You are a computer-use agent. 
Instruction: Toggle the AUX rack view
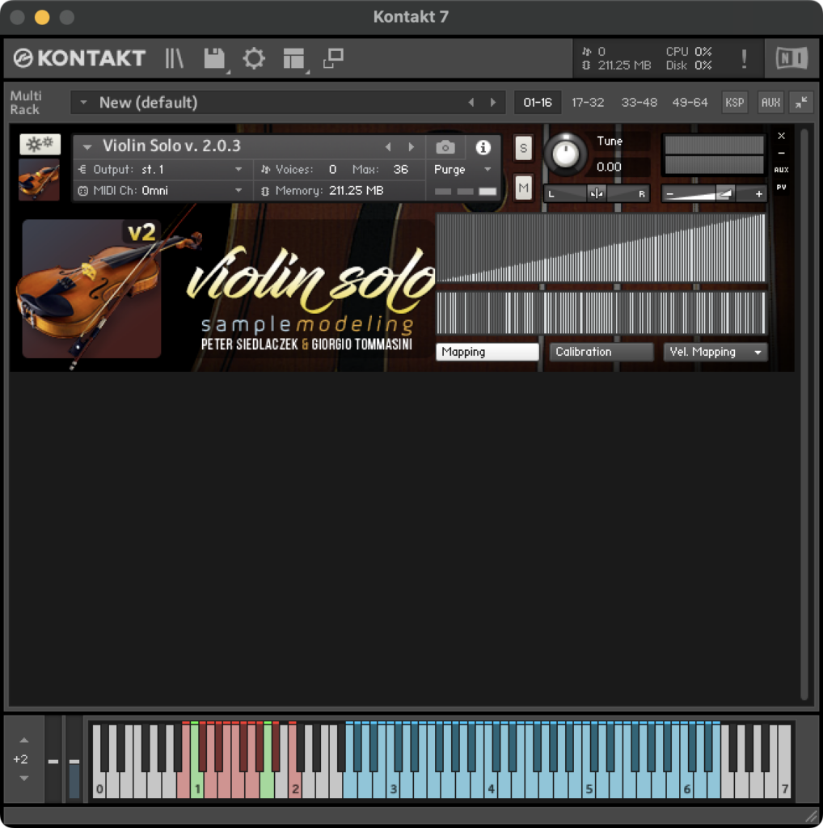point(770,103)
